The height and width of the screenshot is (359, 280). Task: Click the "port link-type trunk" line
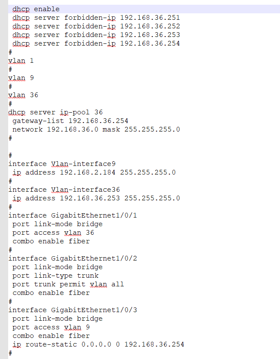click(x=55, y=276)
